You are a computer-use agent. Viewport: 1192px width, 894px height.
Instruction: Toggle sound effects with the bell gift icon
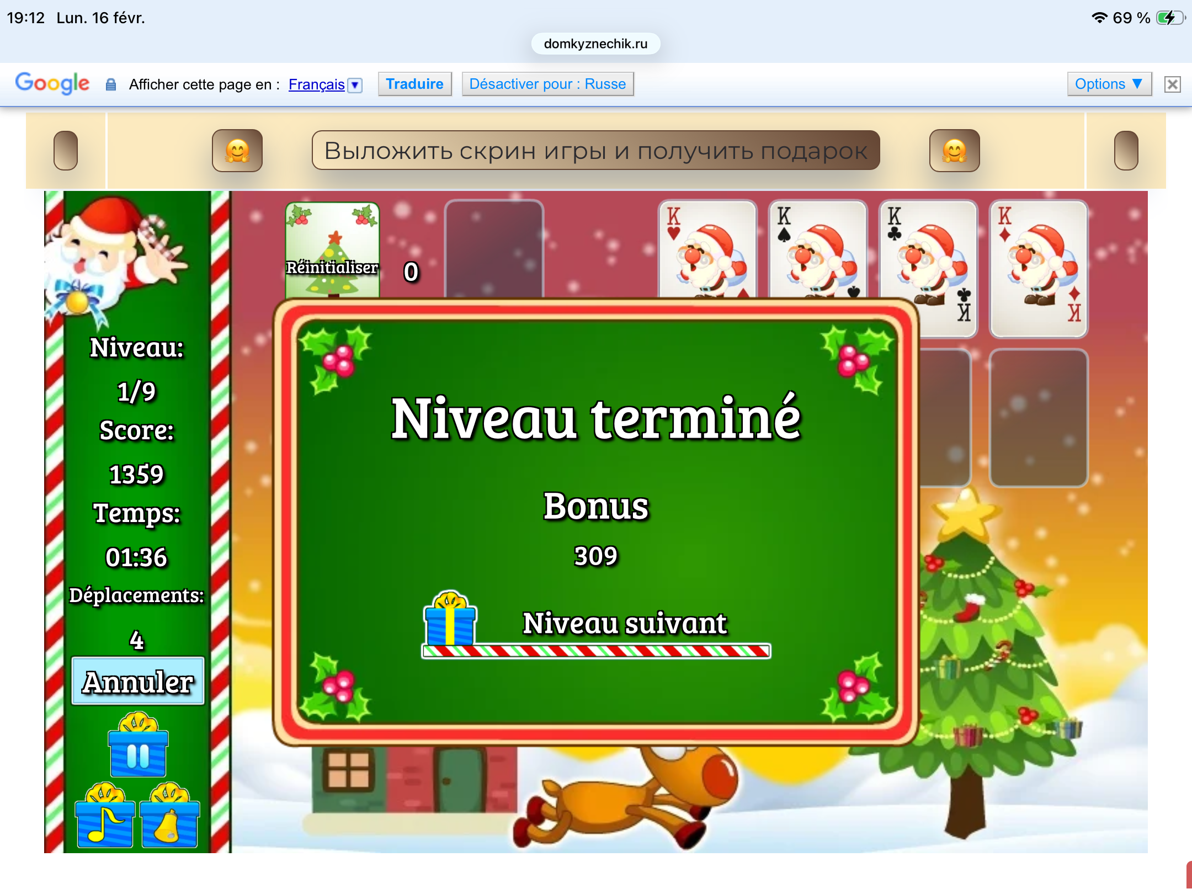click(x=169, y=818)
